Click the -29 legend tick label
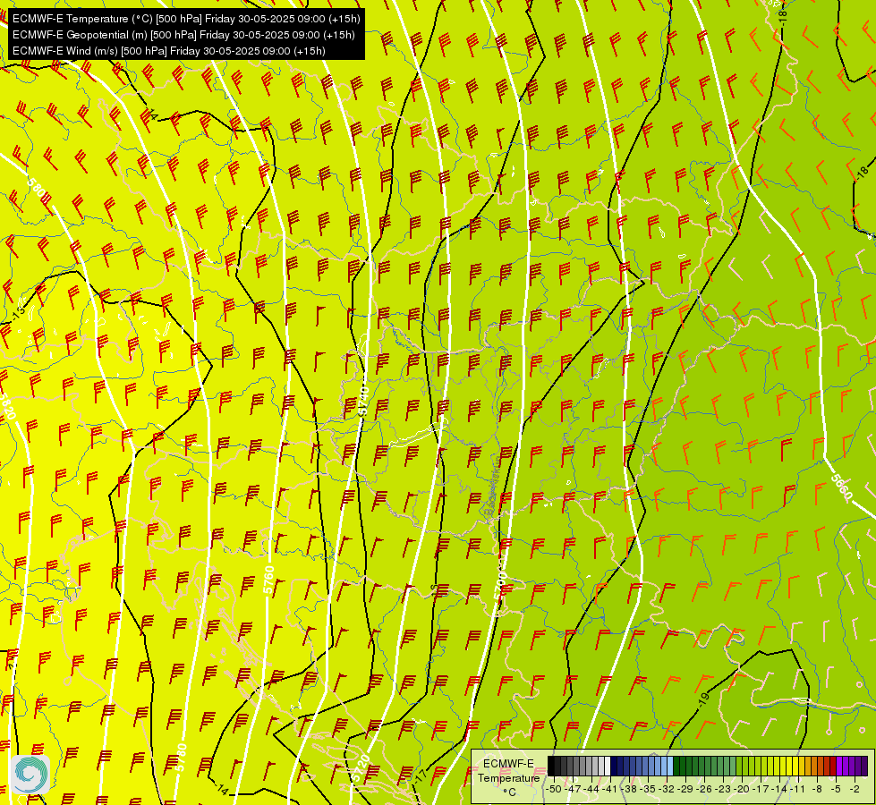The height and width of the screenshot is (805, 876). coord(685,790)
